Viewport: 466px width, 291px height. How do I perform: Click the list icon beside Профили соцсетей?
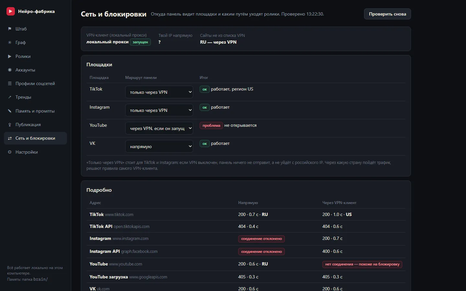[x=10, y=83]
